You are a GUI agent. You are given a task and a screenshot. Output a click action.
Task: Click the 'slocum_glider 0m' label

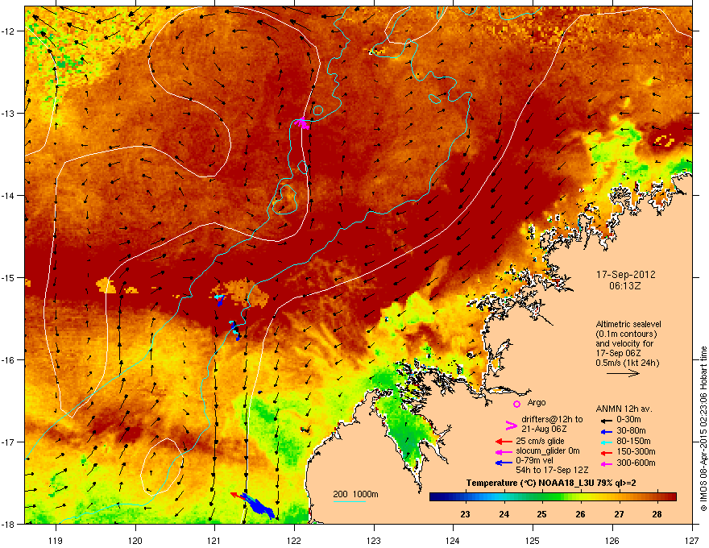click(x=548, y=451)
